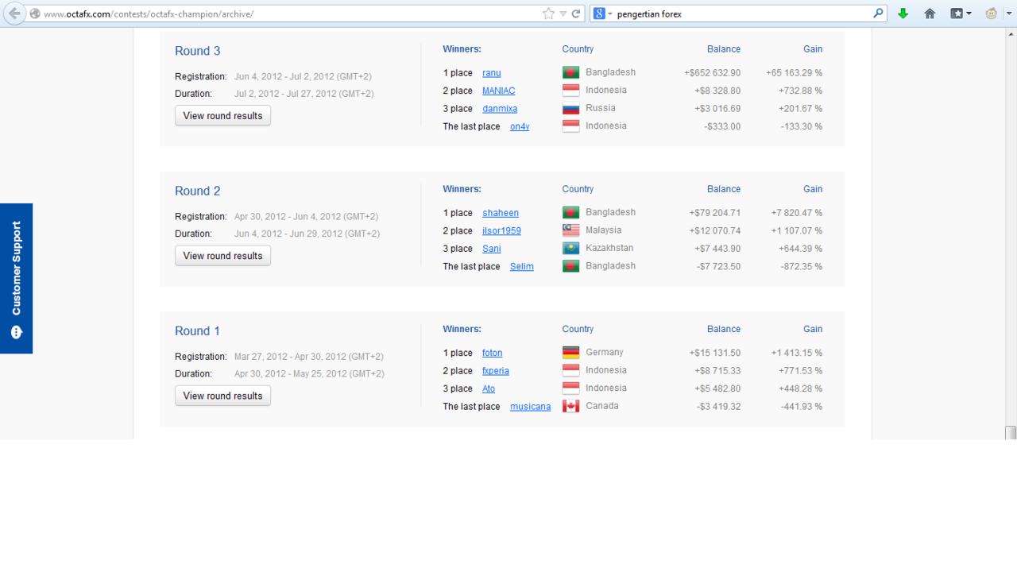
Task: Open profile of winner ranu
Action: pyautogui.click(x=491, y=73)
